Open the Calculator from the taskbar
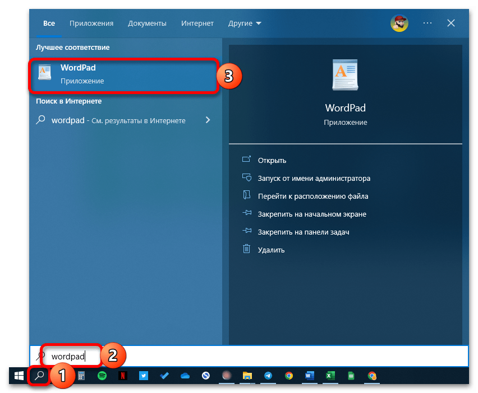The height and width of the screenshot is (393, 478). [81, 376]
